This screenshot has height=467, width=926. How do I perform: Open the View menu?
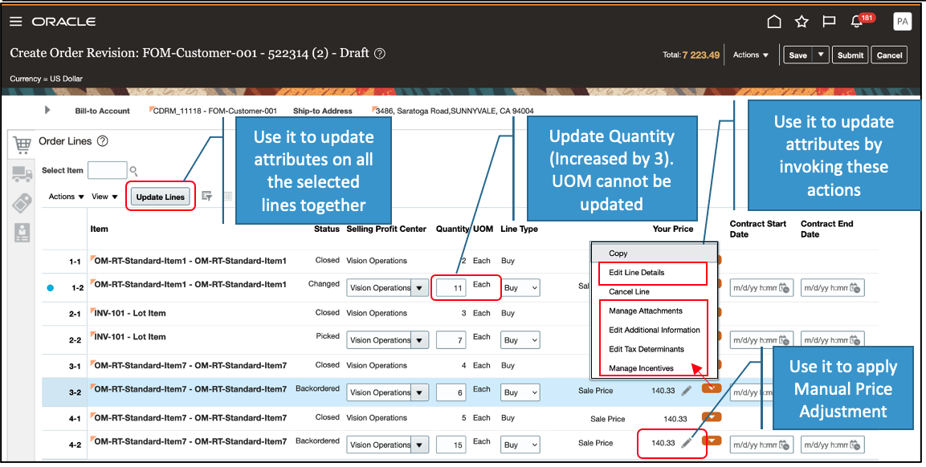pos(104,197)
